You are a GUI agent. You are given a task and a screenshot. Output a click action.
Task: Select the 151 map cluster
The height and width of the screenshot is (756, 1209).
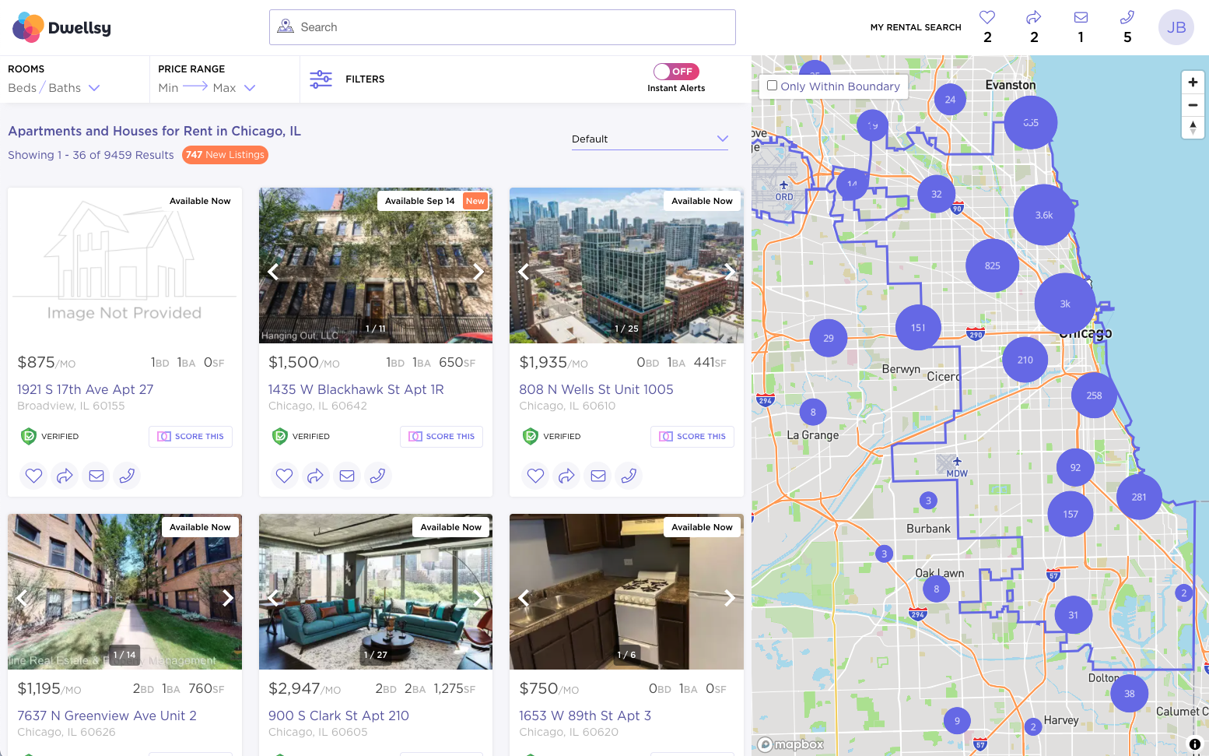tap(918, 328)
